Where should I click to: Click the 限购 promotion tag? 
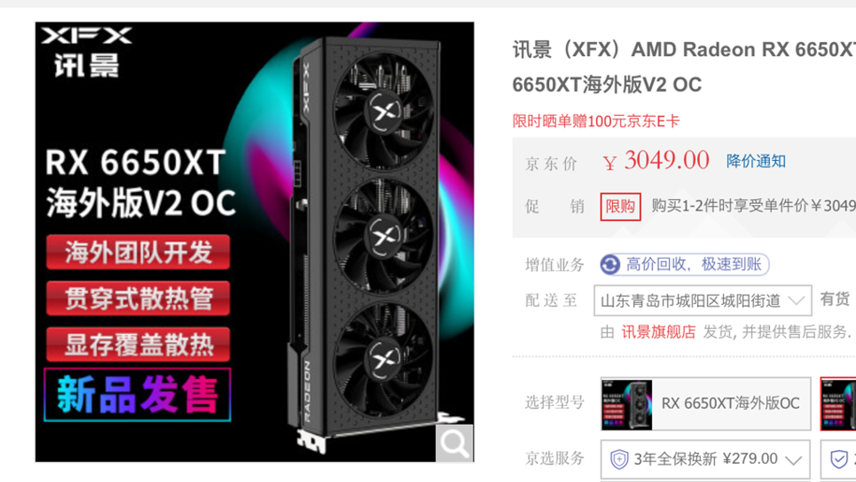pyautogui.click(x=621, y=207)
